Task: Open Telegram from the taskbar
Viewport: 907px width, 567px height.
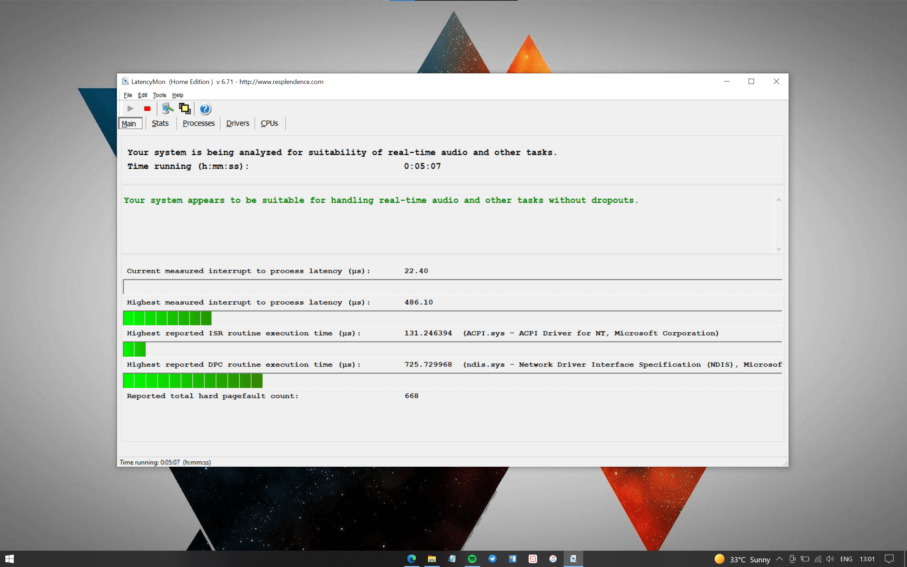Action: click(492, 559)
